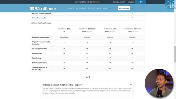Open the Support menu

pyautogui.click(x=91, y=8)
